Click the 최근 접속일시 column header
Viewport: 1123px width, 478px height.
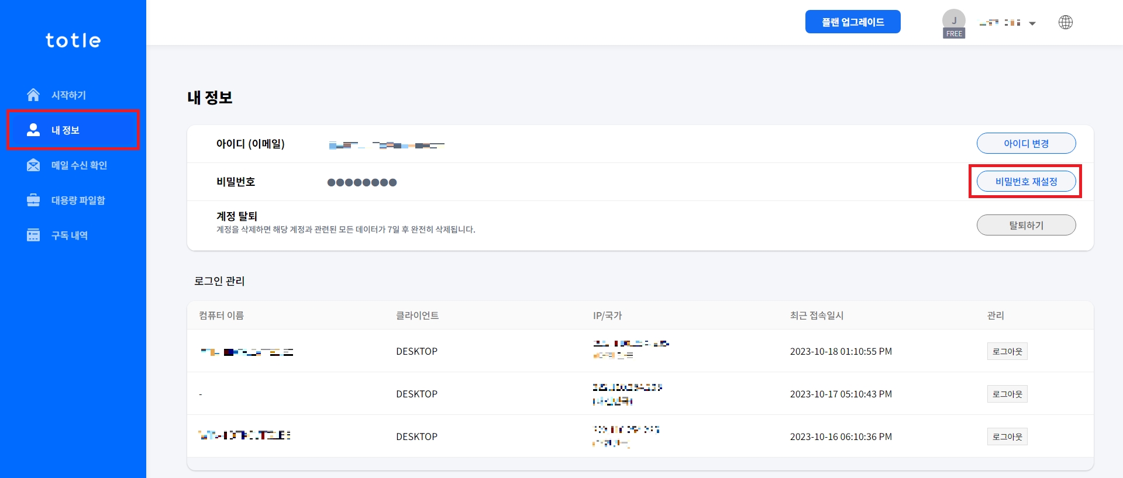pos(817,316)
